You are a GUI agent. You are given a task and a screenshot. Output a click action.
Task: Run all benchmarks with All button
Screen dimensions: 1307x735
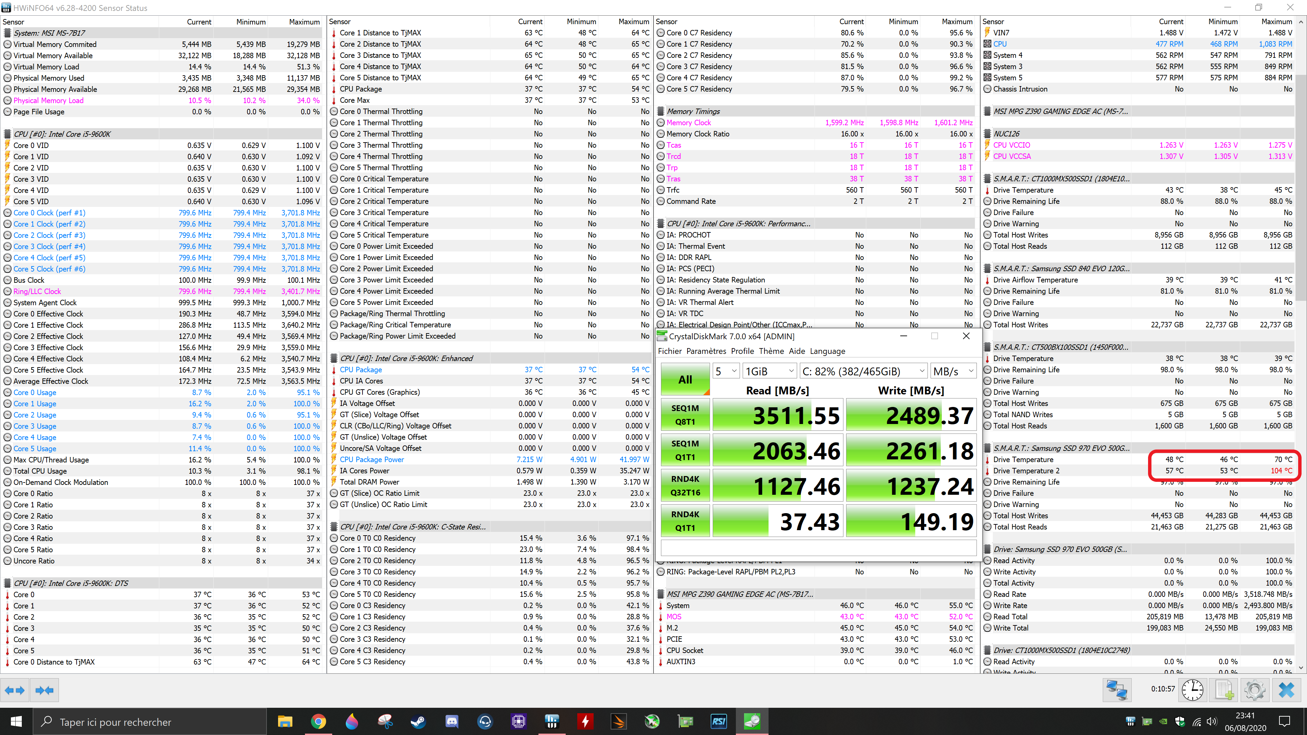pyautogui.click(x=685, y=379)
